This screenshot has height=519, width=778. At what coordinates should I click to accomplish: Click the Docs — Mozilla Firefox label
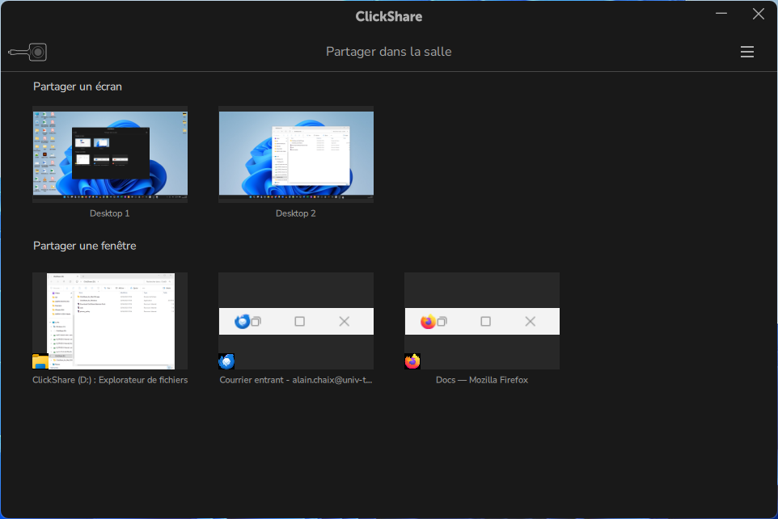(481, 380)
